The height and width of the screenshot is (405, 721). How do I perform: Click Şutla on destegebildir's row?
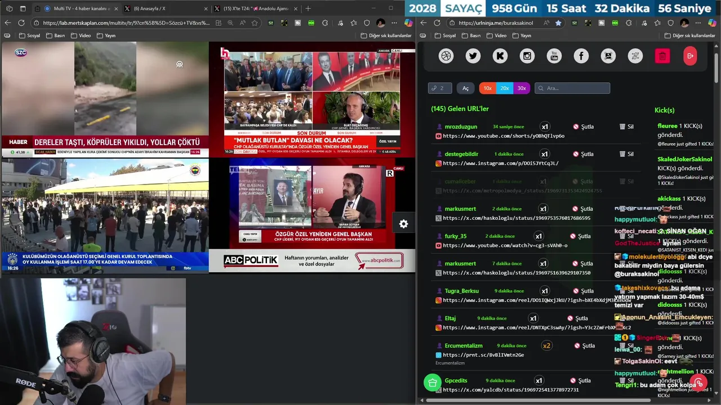click(584, 154)
